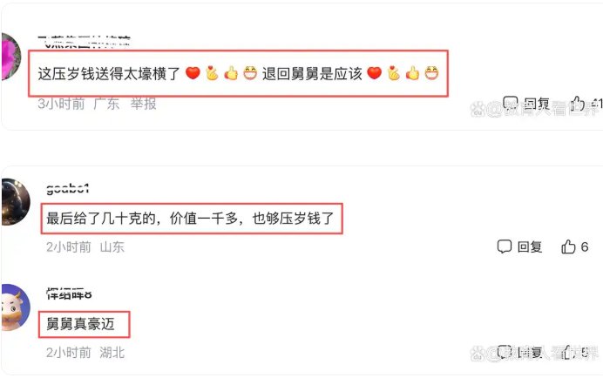Click the reply icon on the first comment

(511, 103)
